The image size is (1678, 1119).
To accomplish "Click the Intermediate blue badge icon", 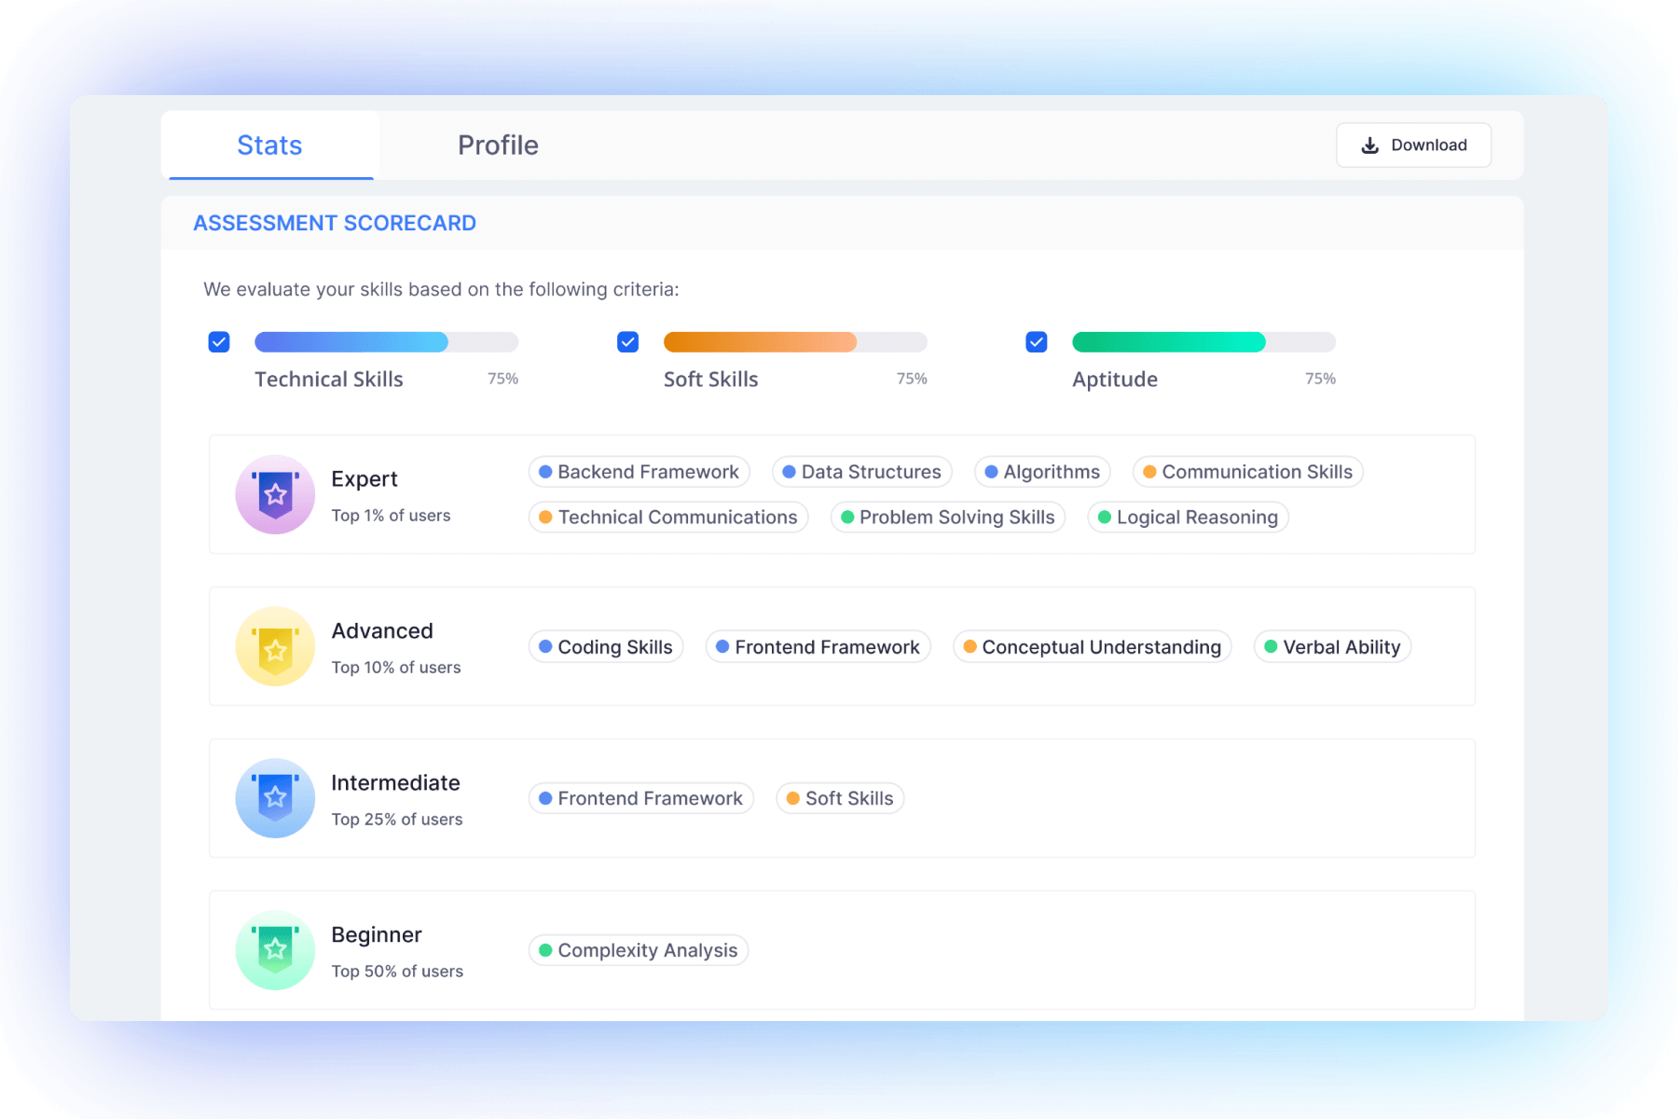I will (275, 798).
